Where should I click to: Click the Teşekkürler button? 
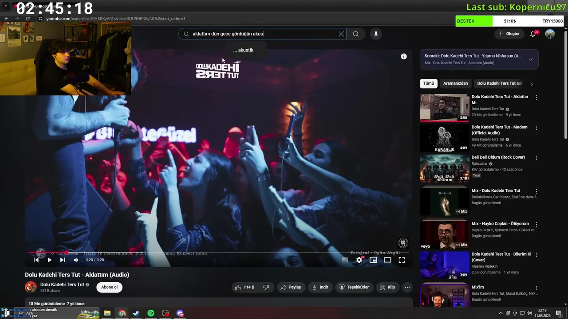point(354,287)
